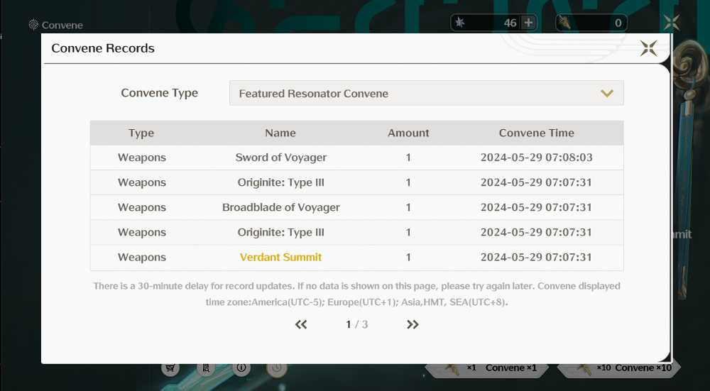Click Weapons type in Sword of Voyager row
Image resolution: width=710 pixels, height=391 pixels.
(142, 158)
